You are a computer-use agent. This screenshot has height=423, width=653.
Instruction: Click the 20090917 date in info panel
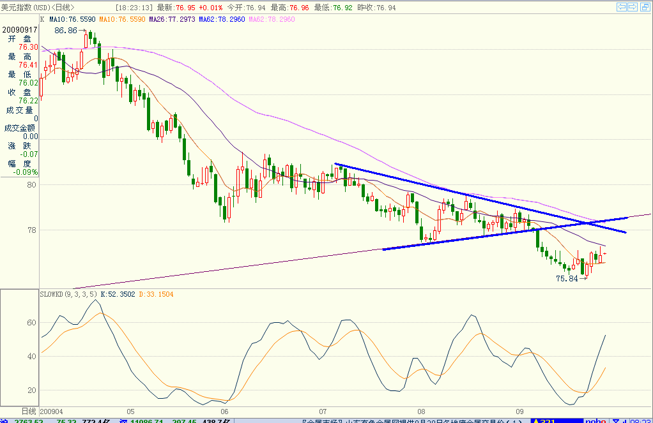(20, 30)
